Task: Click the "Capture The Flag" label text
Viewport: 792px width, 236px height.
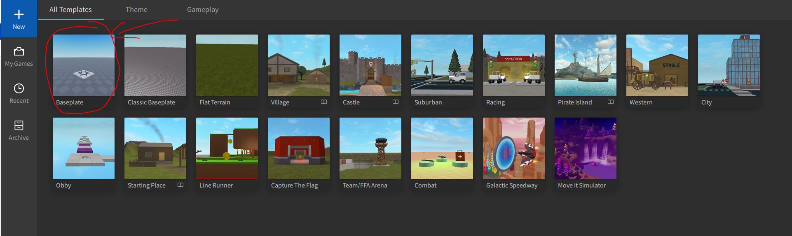Action: (x=294, y=185)
